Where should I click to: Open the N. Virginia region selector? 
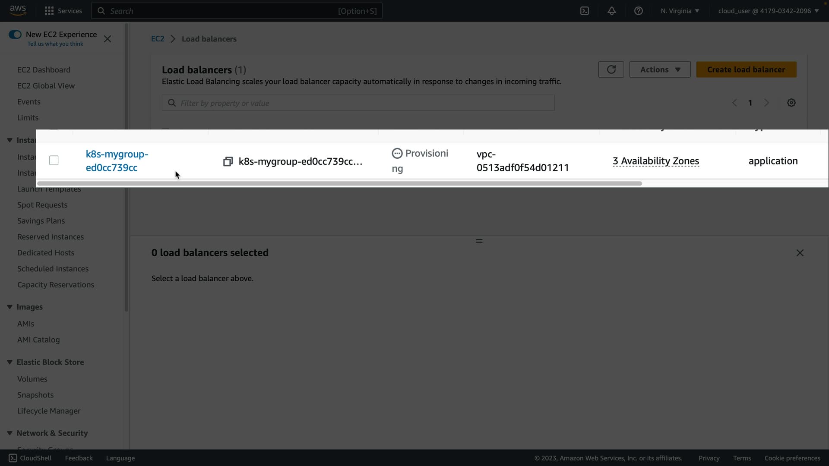coord(680,11)
